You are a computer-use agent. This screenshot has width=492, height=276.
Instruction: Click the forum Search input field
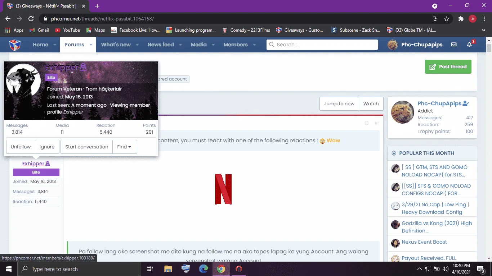(x=322, y=45)
